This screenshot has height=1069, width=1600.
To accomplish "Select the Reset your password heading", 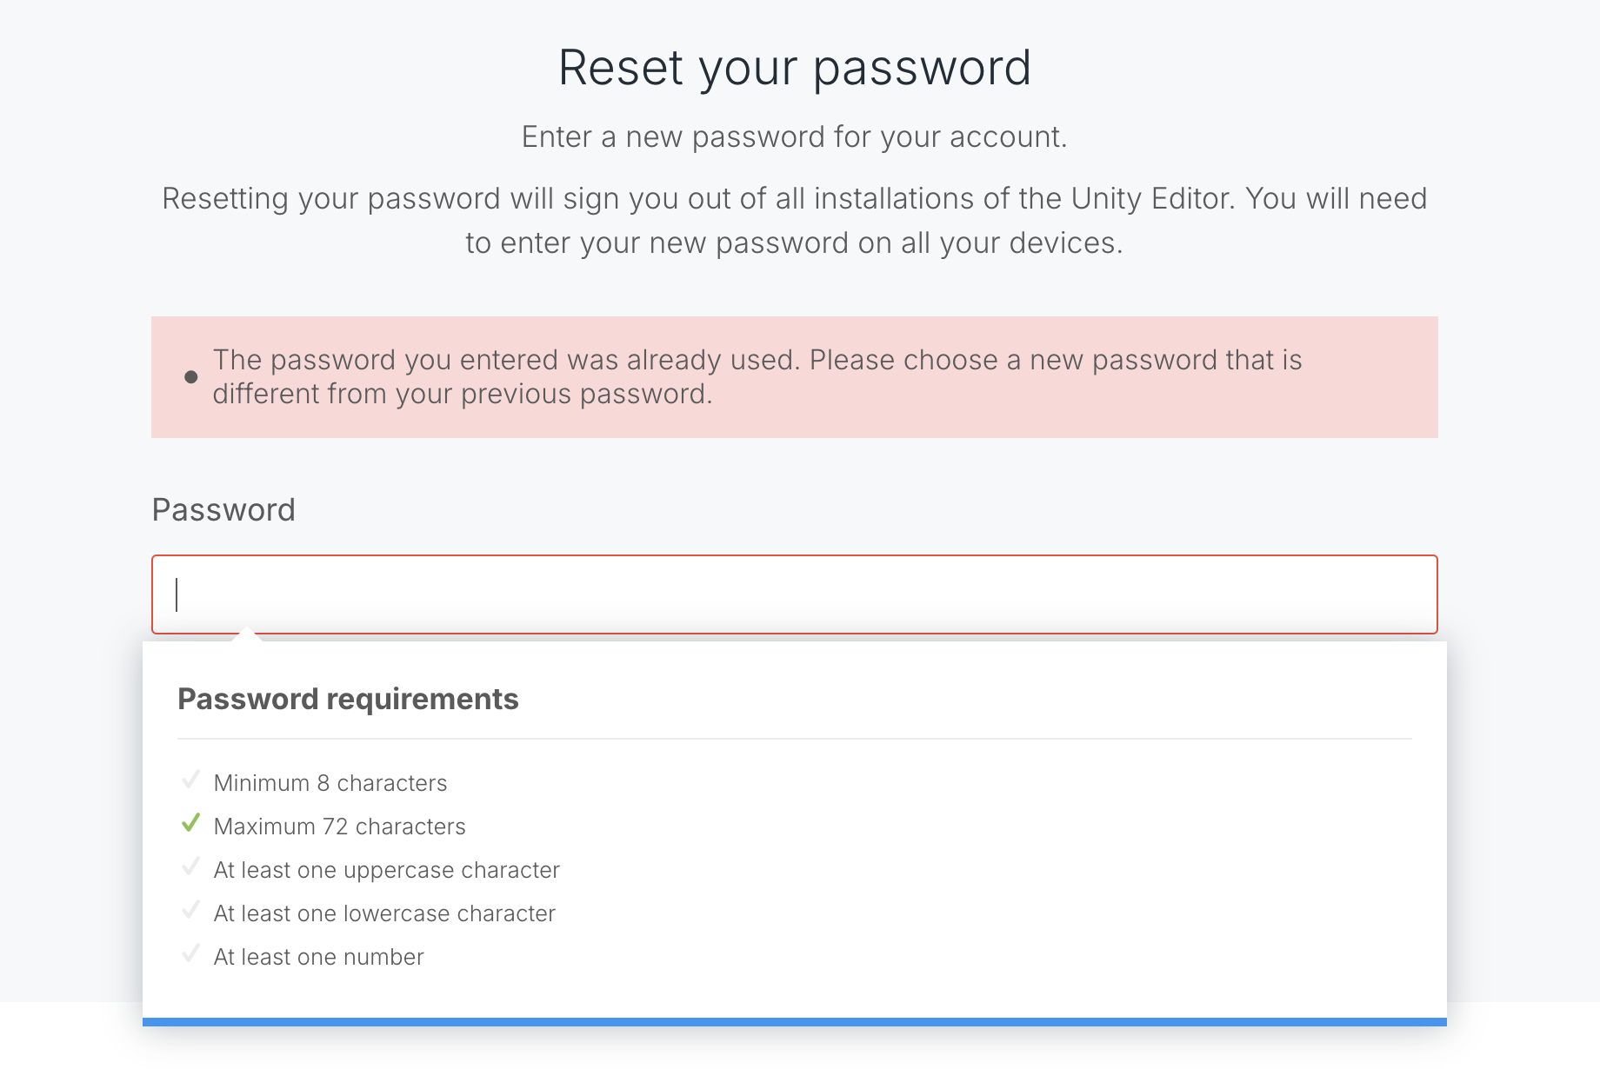I will [x=796, y=67].
